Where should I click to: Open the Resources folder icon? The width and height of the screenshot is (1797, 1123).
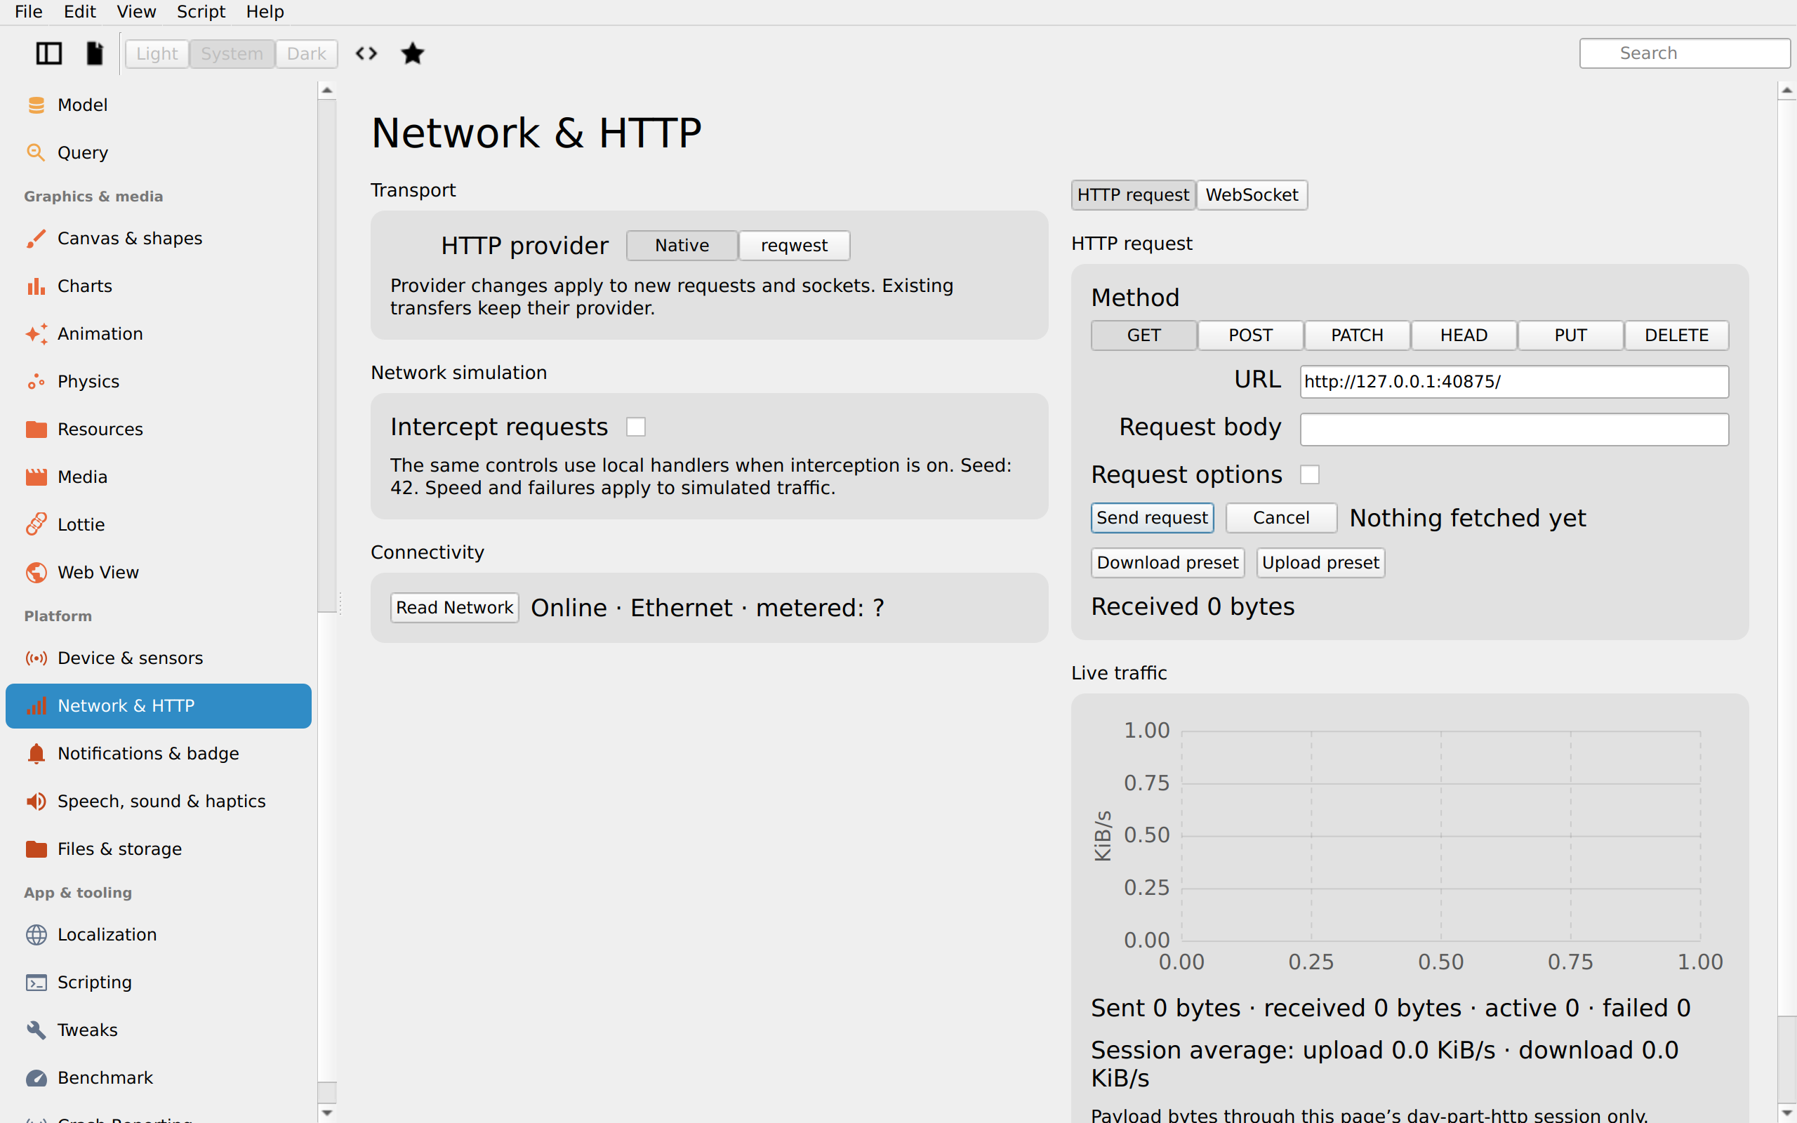[36, 430]
